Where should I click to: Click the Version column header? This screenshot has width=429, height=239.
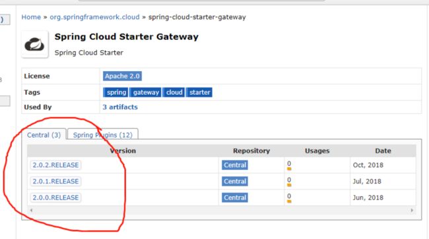[123, 151]
